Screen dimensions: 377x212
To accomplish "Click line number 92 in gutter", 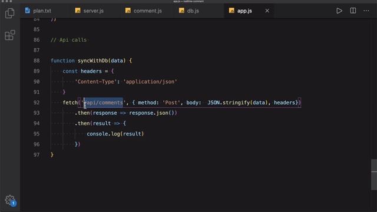I will [x=37, y=102].
